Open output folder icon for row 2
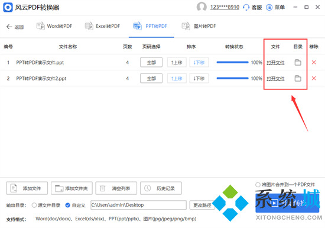 click(298, 78)
